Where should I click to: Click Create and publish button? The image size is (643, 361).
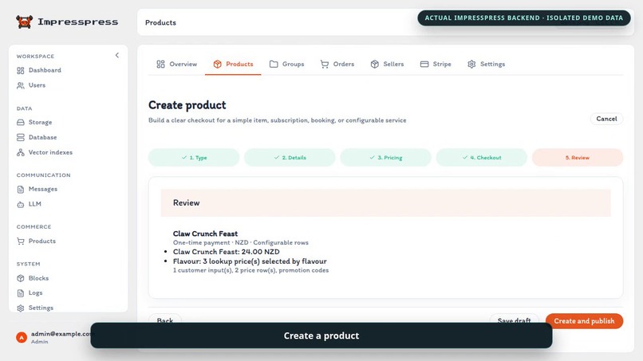pos(584,321)
